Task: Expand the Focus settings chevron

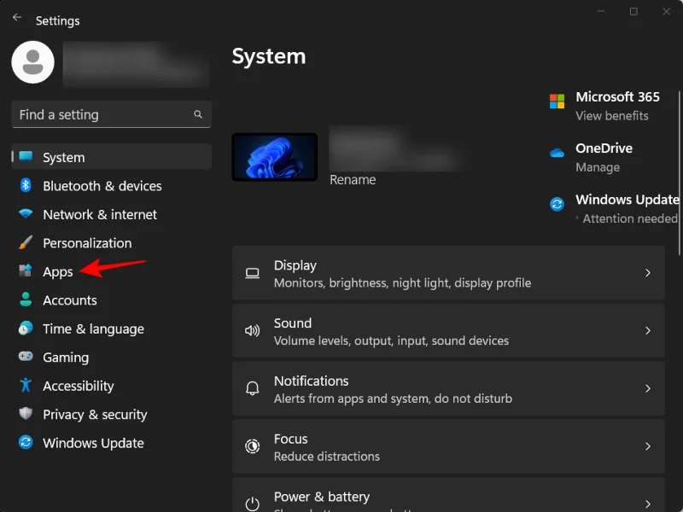Action: coord(647,446)
